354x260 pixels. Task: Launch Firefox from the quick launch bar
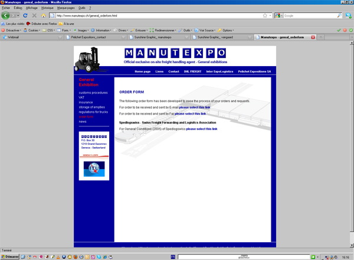coord(76,257)
